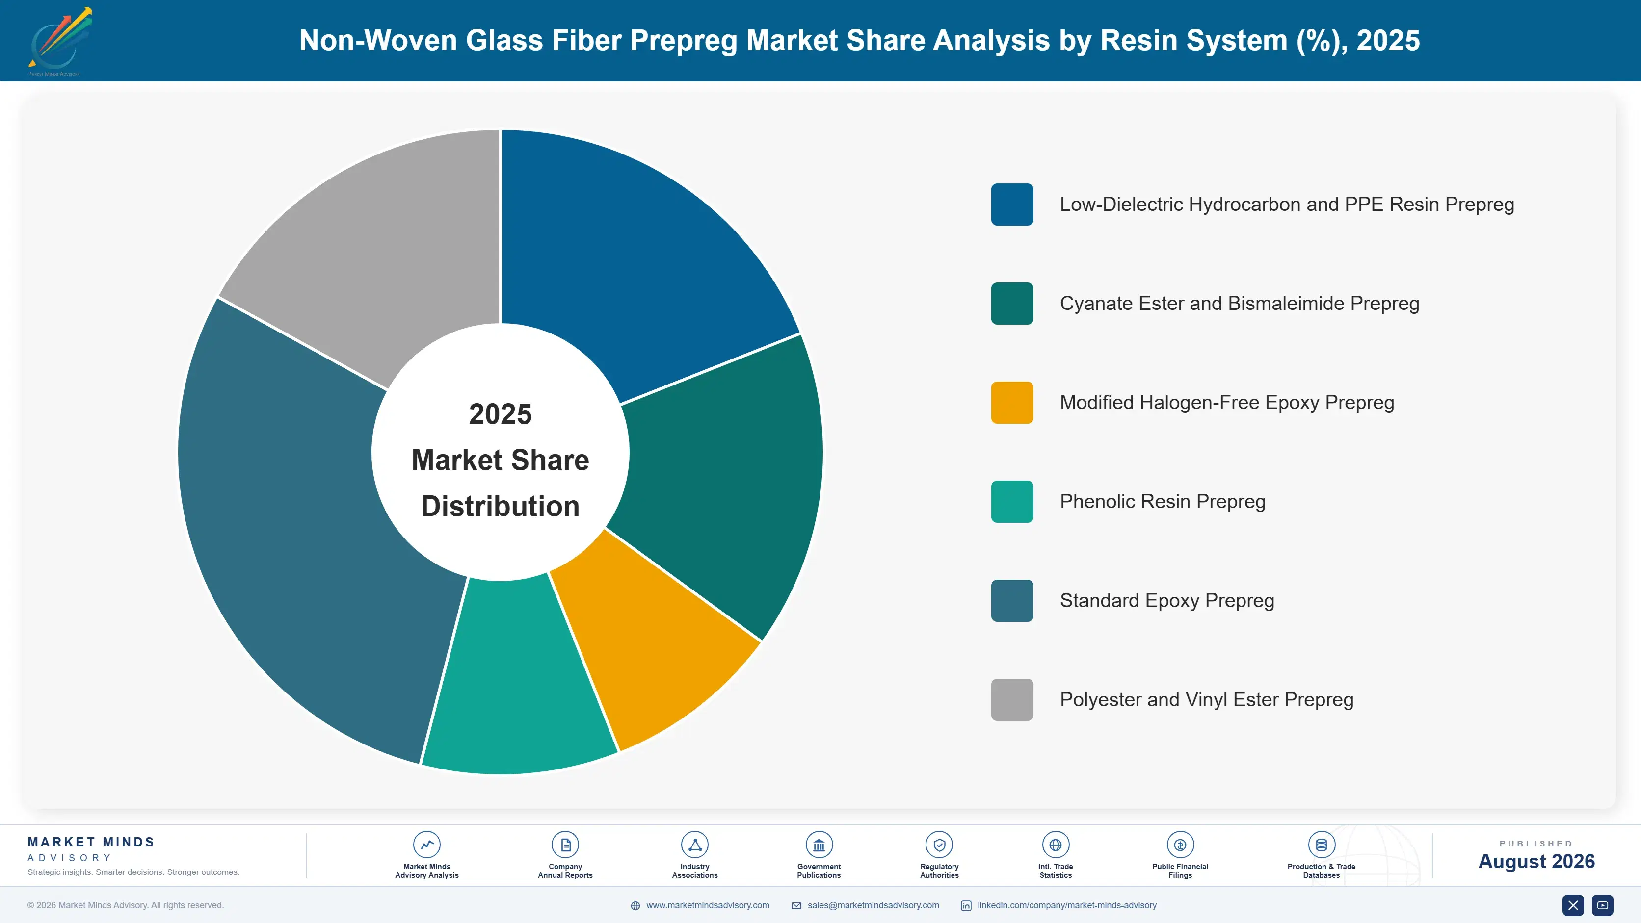Open the YouTube icon in footer
This screenshot has width=1641, height=923.
point(1603,905)
